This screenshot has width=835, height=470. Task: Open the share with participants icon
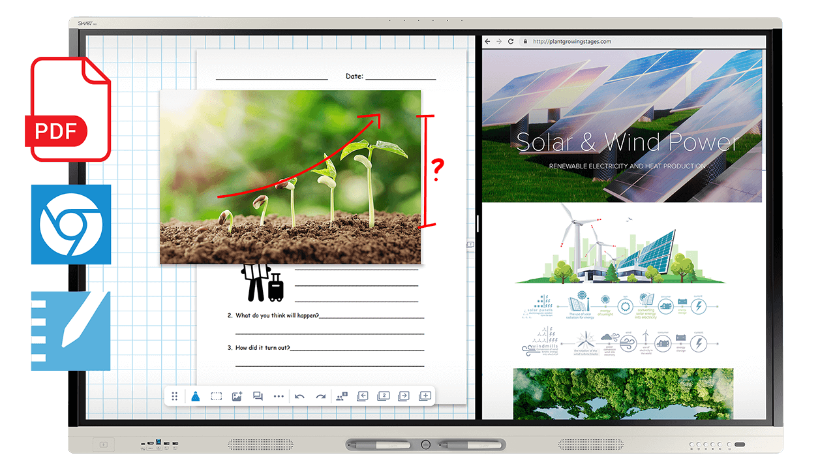[x=342, y=396]
